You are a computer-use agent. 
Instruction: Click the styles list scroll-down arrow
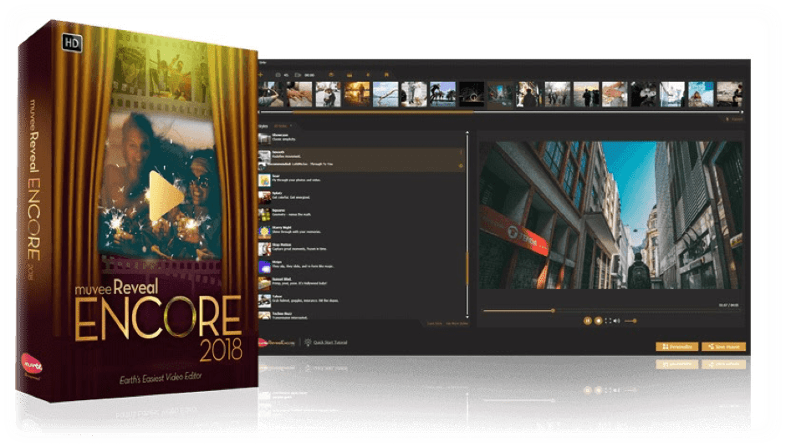pyautogui.click(x=467, y=317)
